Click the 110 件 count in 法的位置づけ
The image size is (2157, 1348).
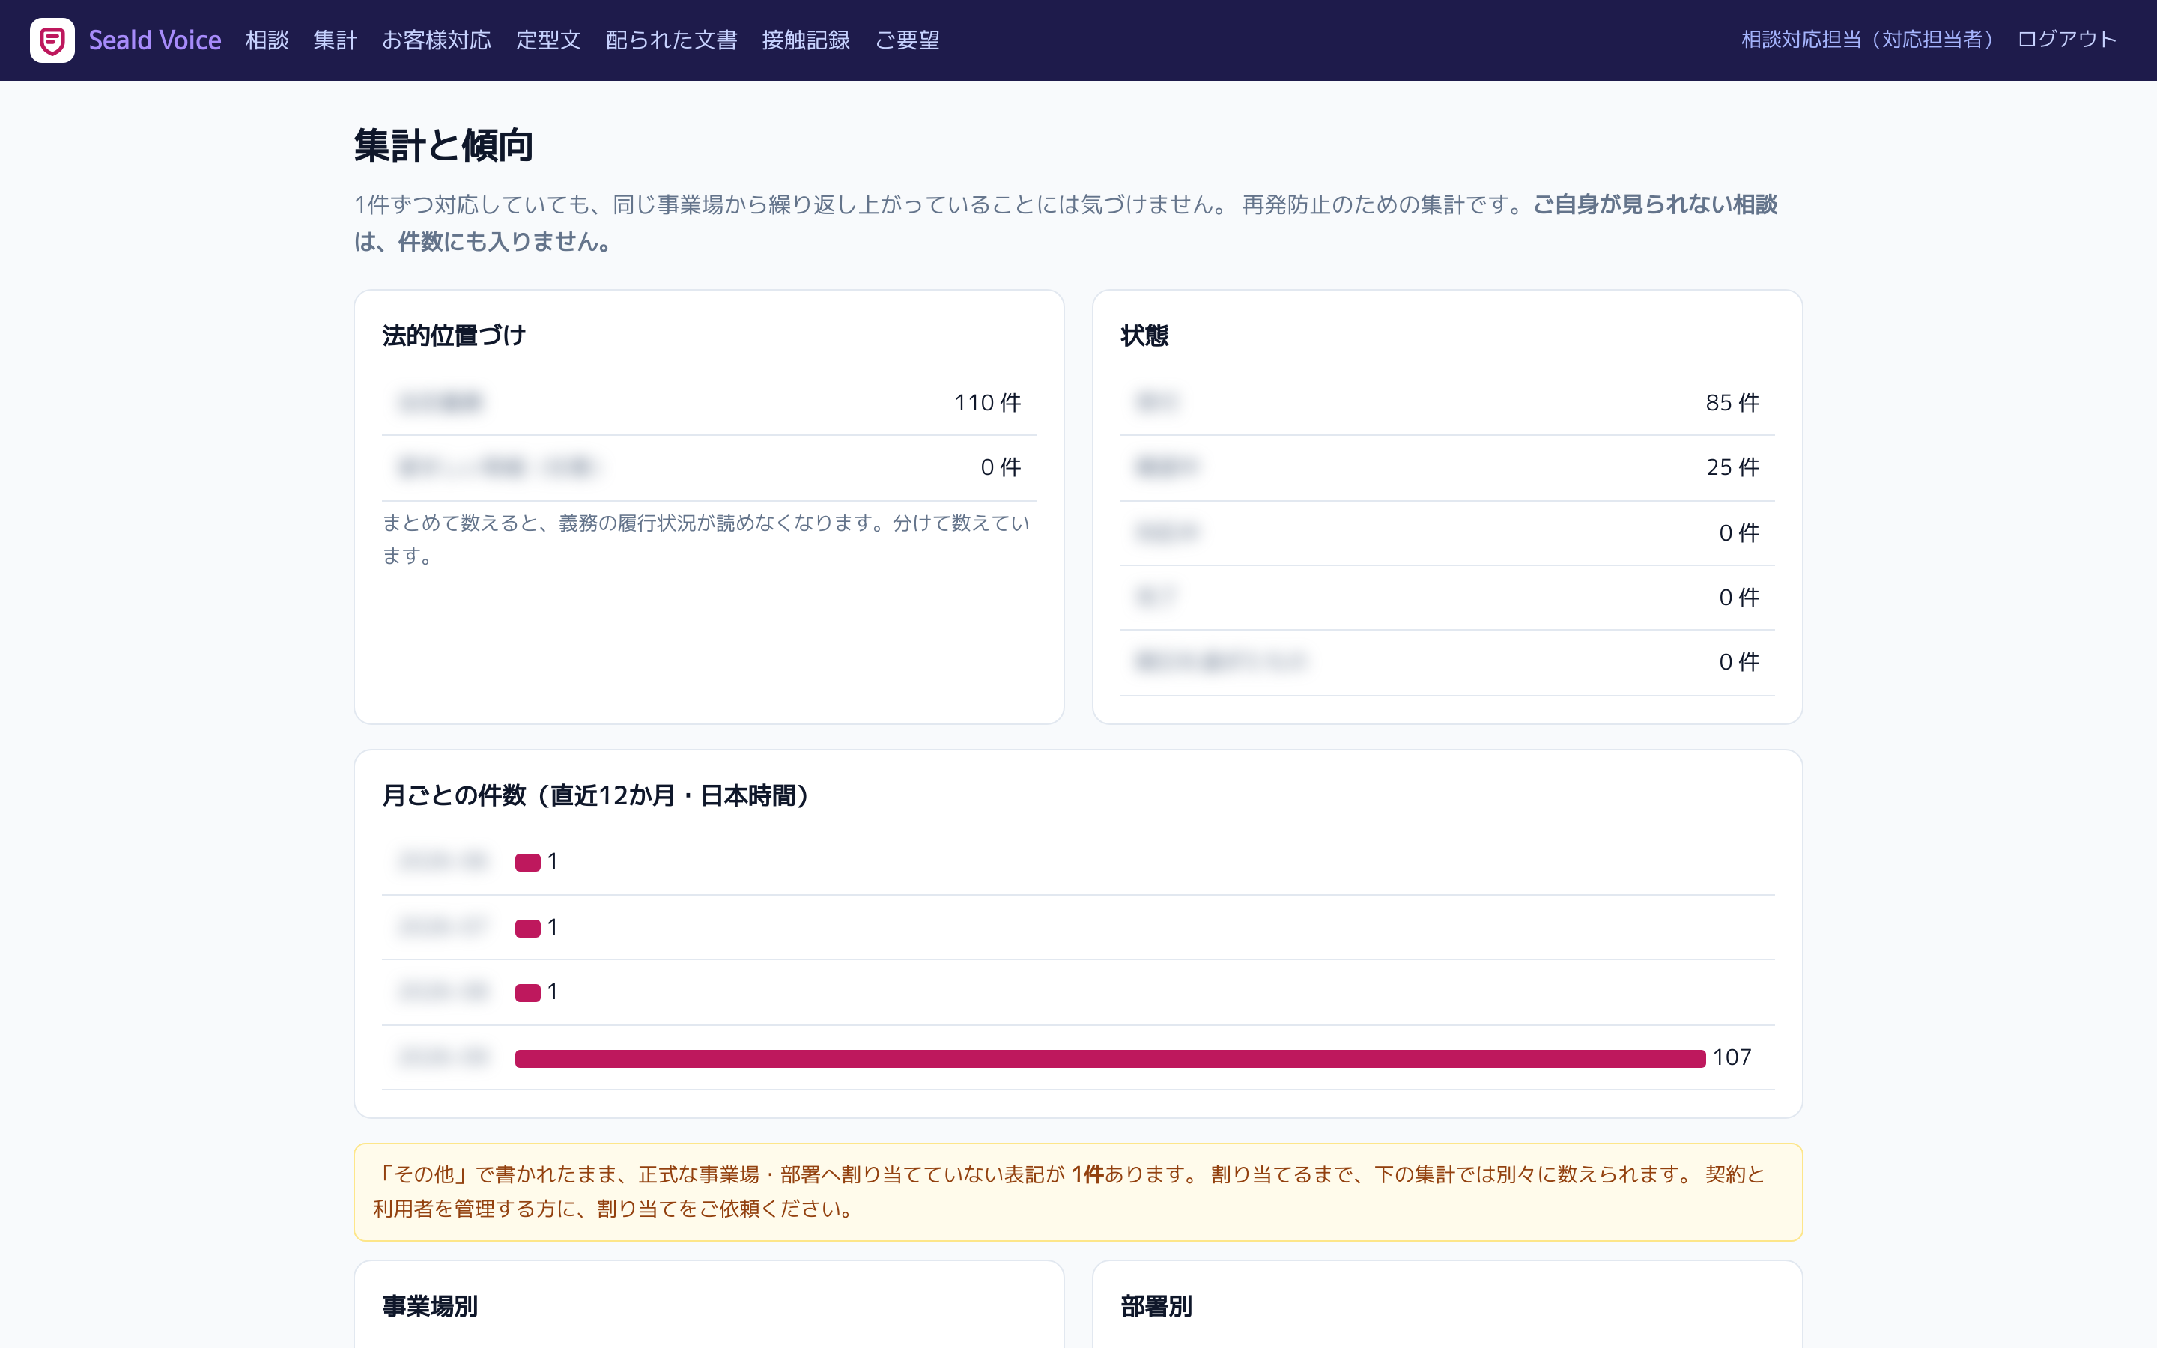pos(988,403)
